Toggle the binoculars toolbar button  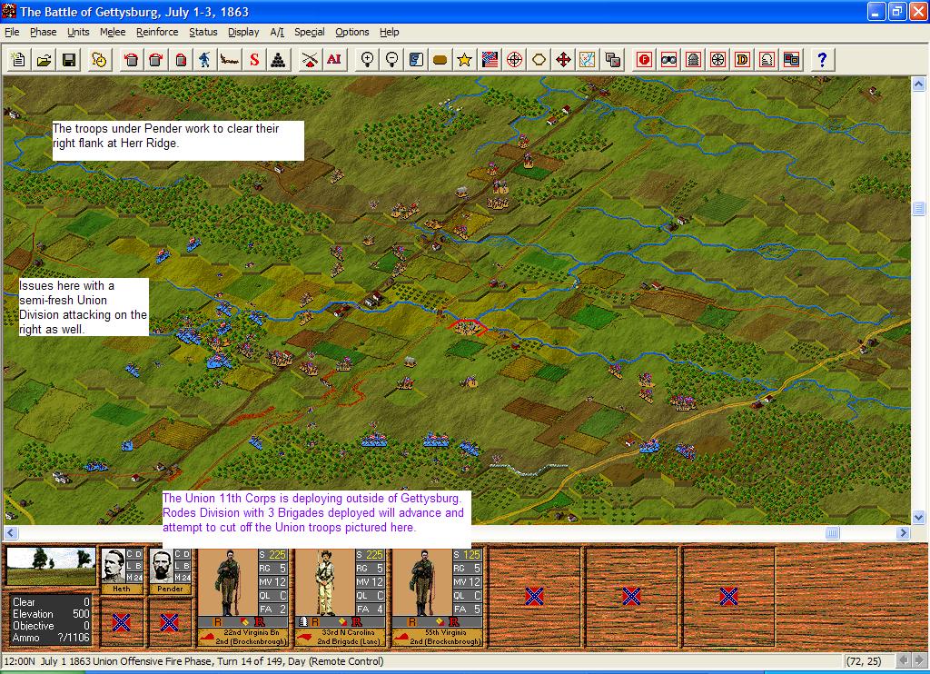tap(668, 60)
